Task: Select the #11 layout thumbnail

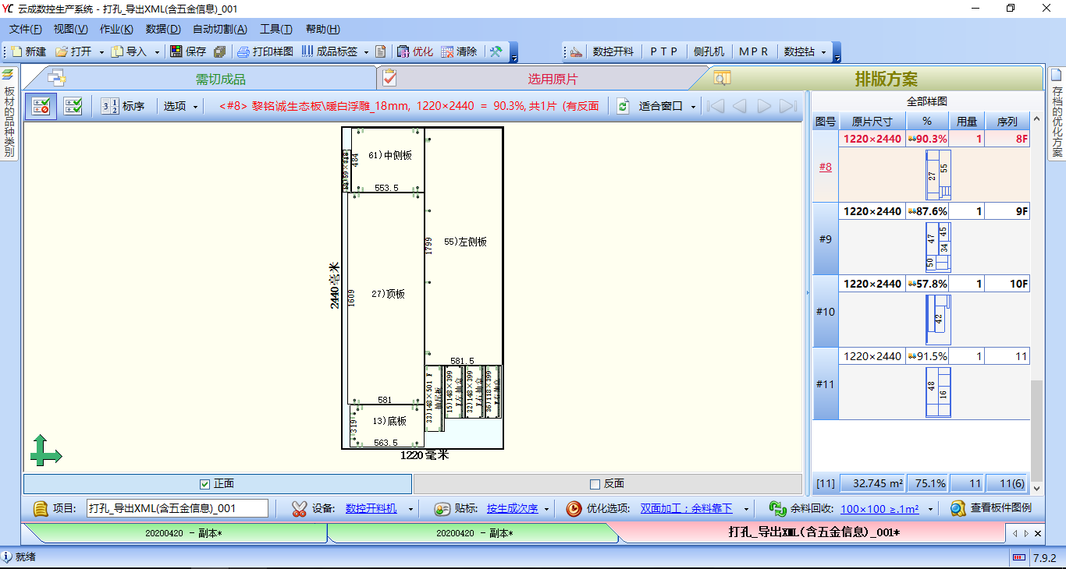Action: click(938, 392)
